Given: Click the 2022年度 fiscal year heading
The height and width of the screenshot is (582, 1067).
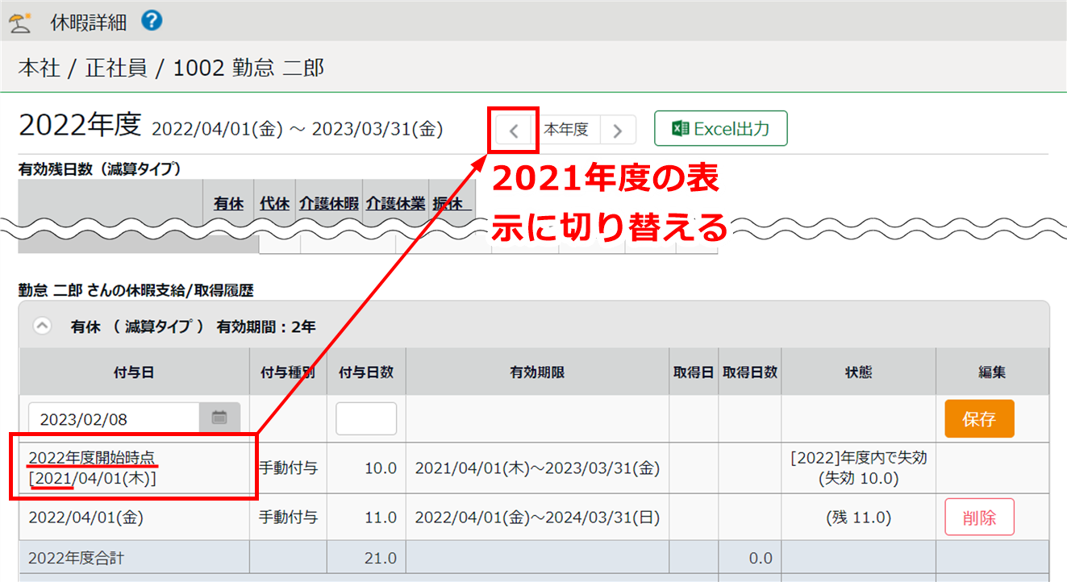Looking at the screenshot, I should 80,126.
